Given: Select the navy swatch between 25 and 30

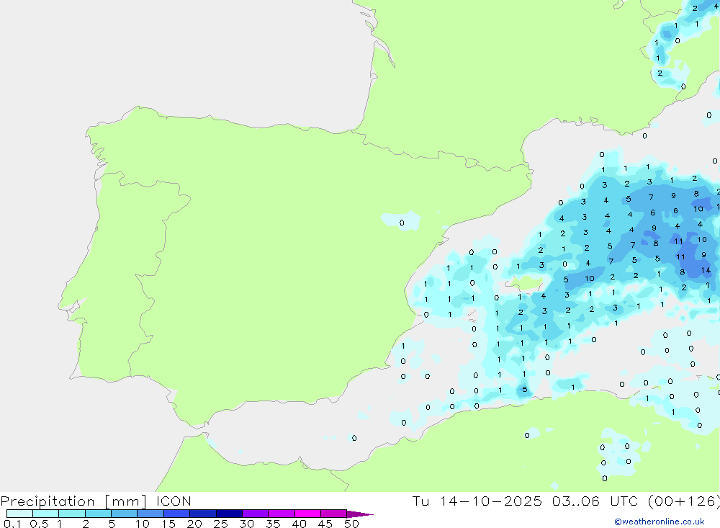Looking at the screenshot, I should (229, 514).
